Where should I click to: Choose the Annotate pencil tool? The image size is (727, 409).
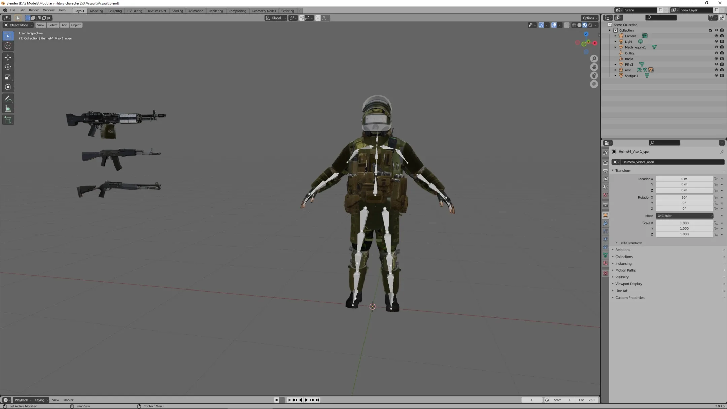coord(8,99)
